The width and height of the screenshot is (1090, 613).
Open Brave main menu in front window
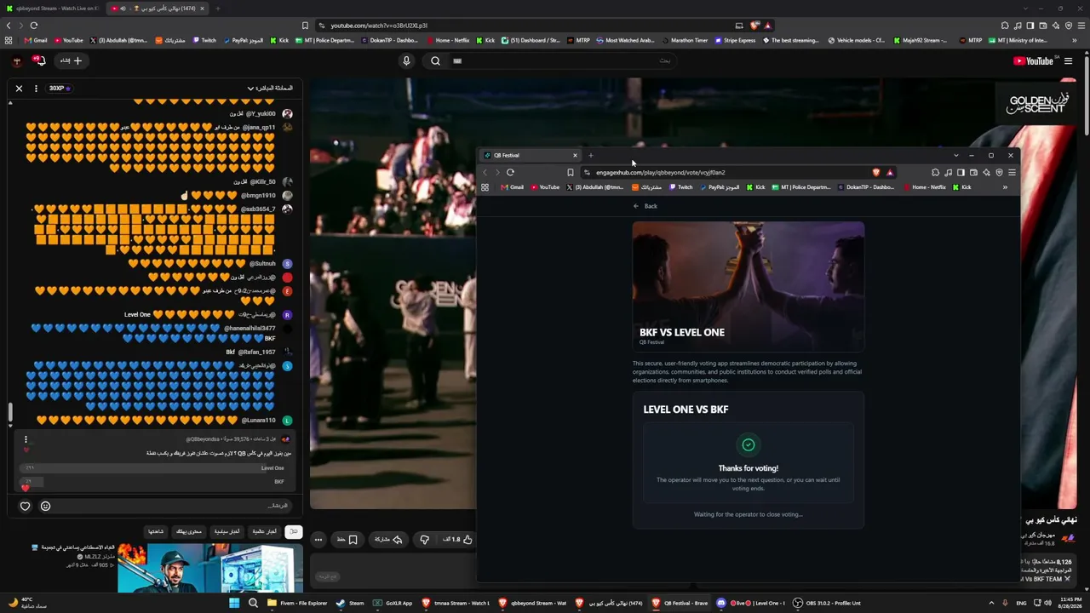coord(1012,173)
